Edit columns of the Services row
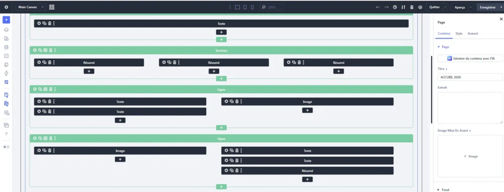The image size is (504, 192). 45,50
